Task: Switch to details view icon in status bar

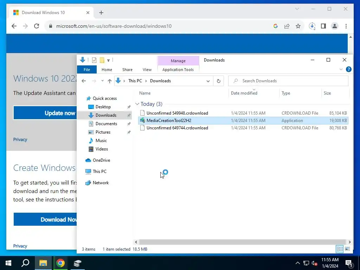Action: pyautogui.click(x=340, y=249)
